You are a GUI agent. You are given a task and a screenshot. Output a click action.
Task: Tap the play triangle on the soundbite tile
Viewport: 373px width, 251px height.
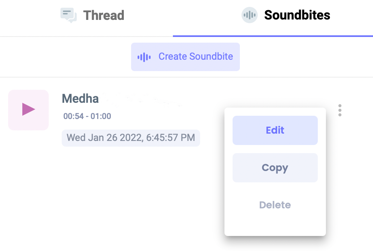[28, 110]
